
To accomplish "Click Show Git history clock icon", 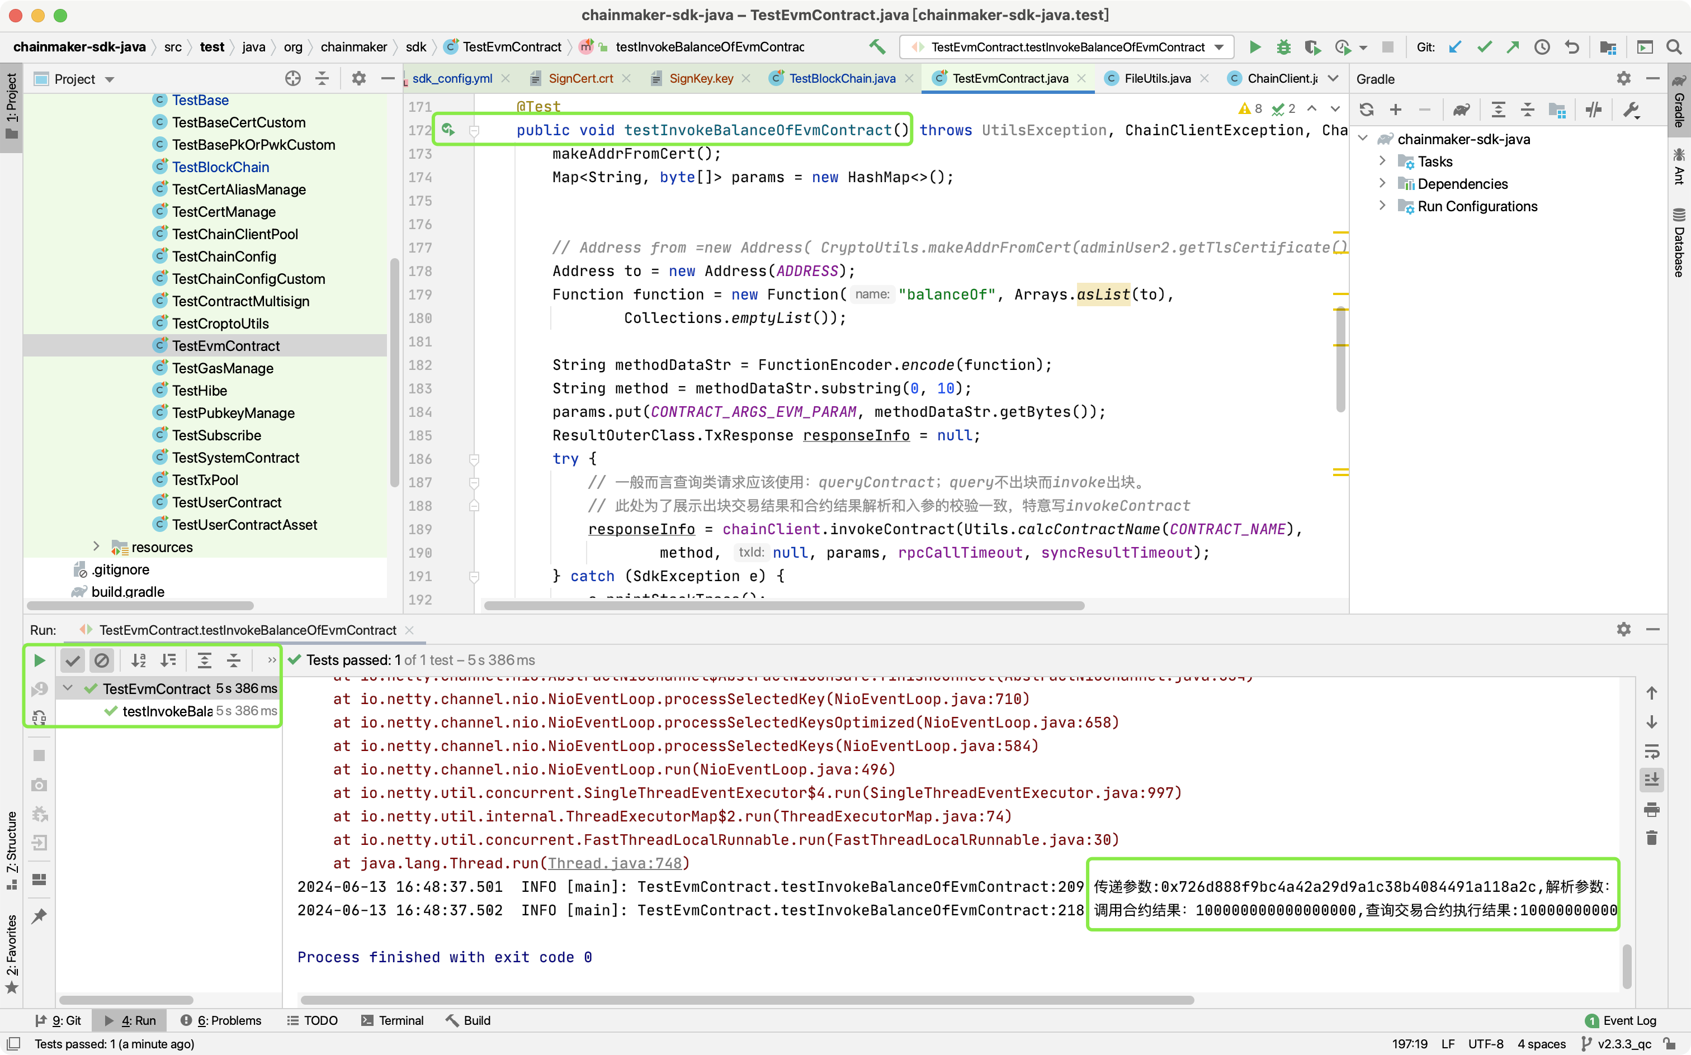I will 1542,47.
